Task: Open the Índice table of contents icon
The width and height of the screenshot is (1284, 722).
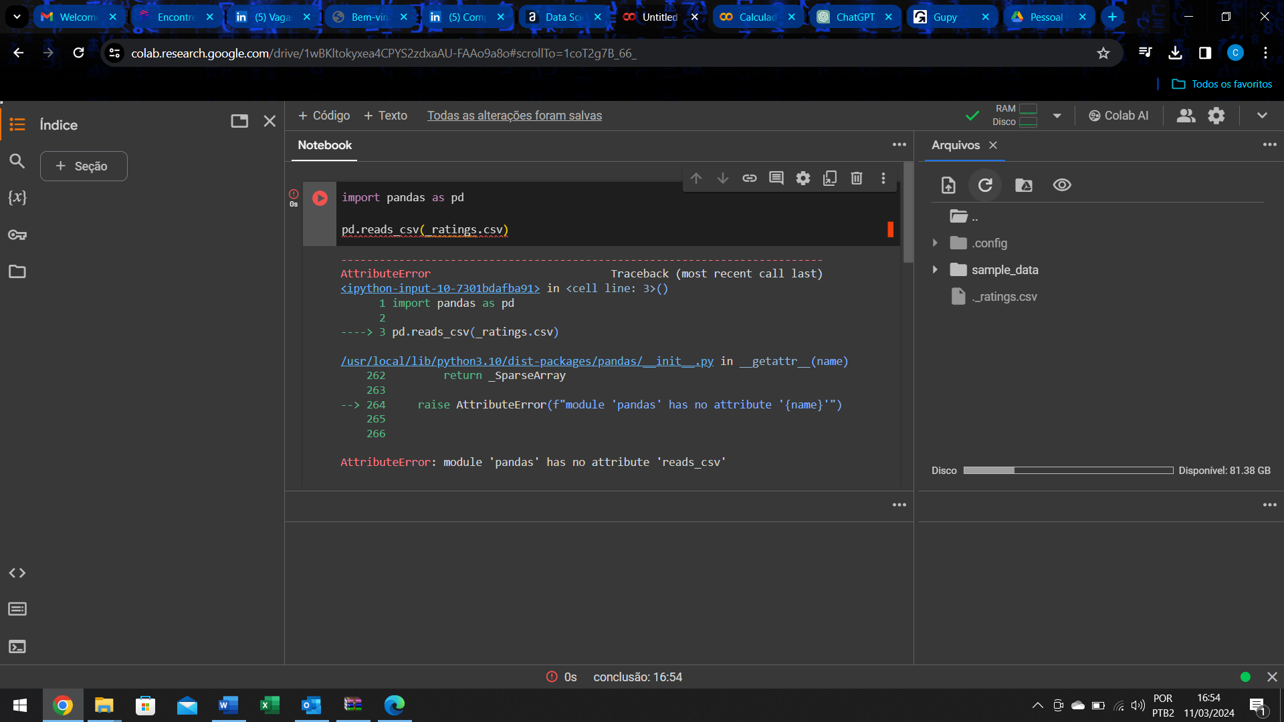Action: pyautogui.click(x=17, y=124)
